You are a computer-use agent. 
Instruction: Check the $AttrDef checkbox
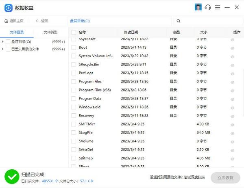click(x=74, y=149)
